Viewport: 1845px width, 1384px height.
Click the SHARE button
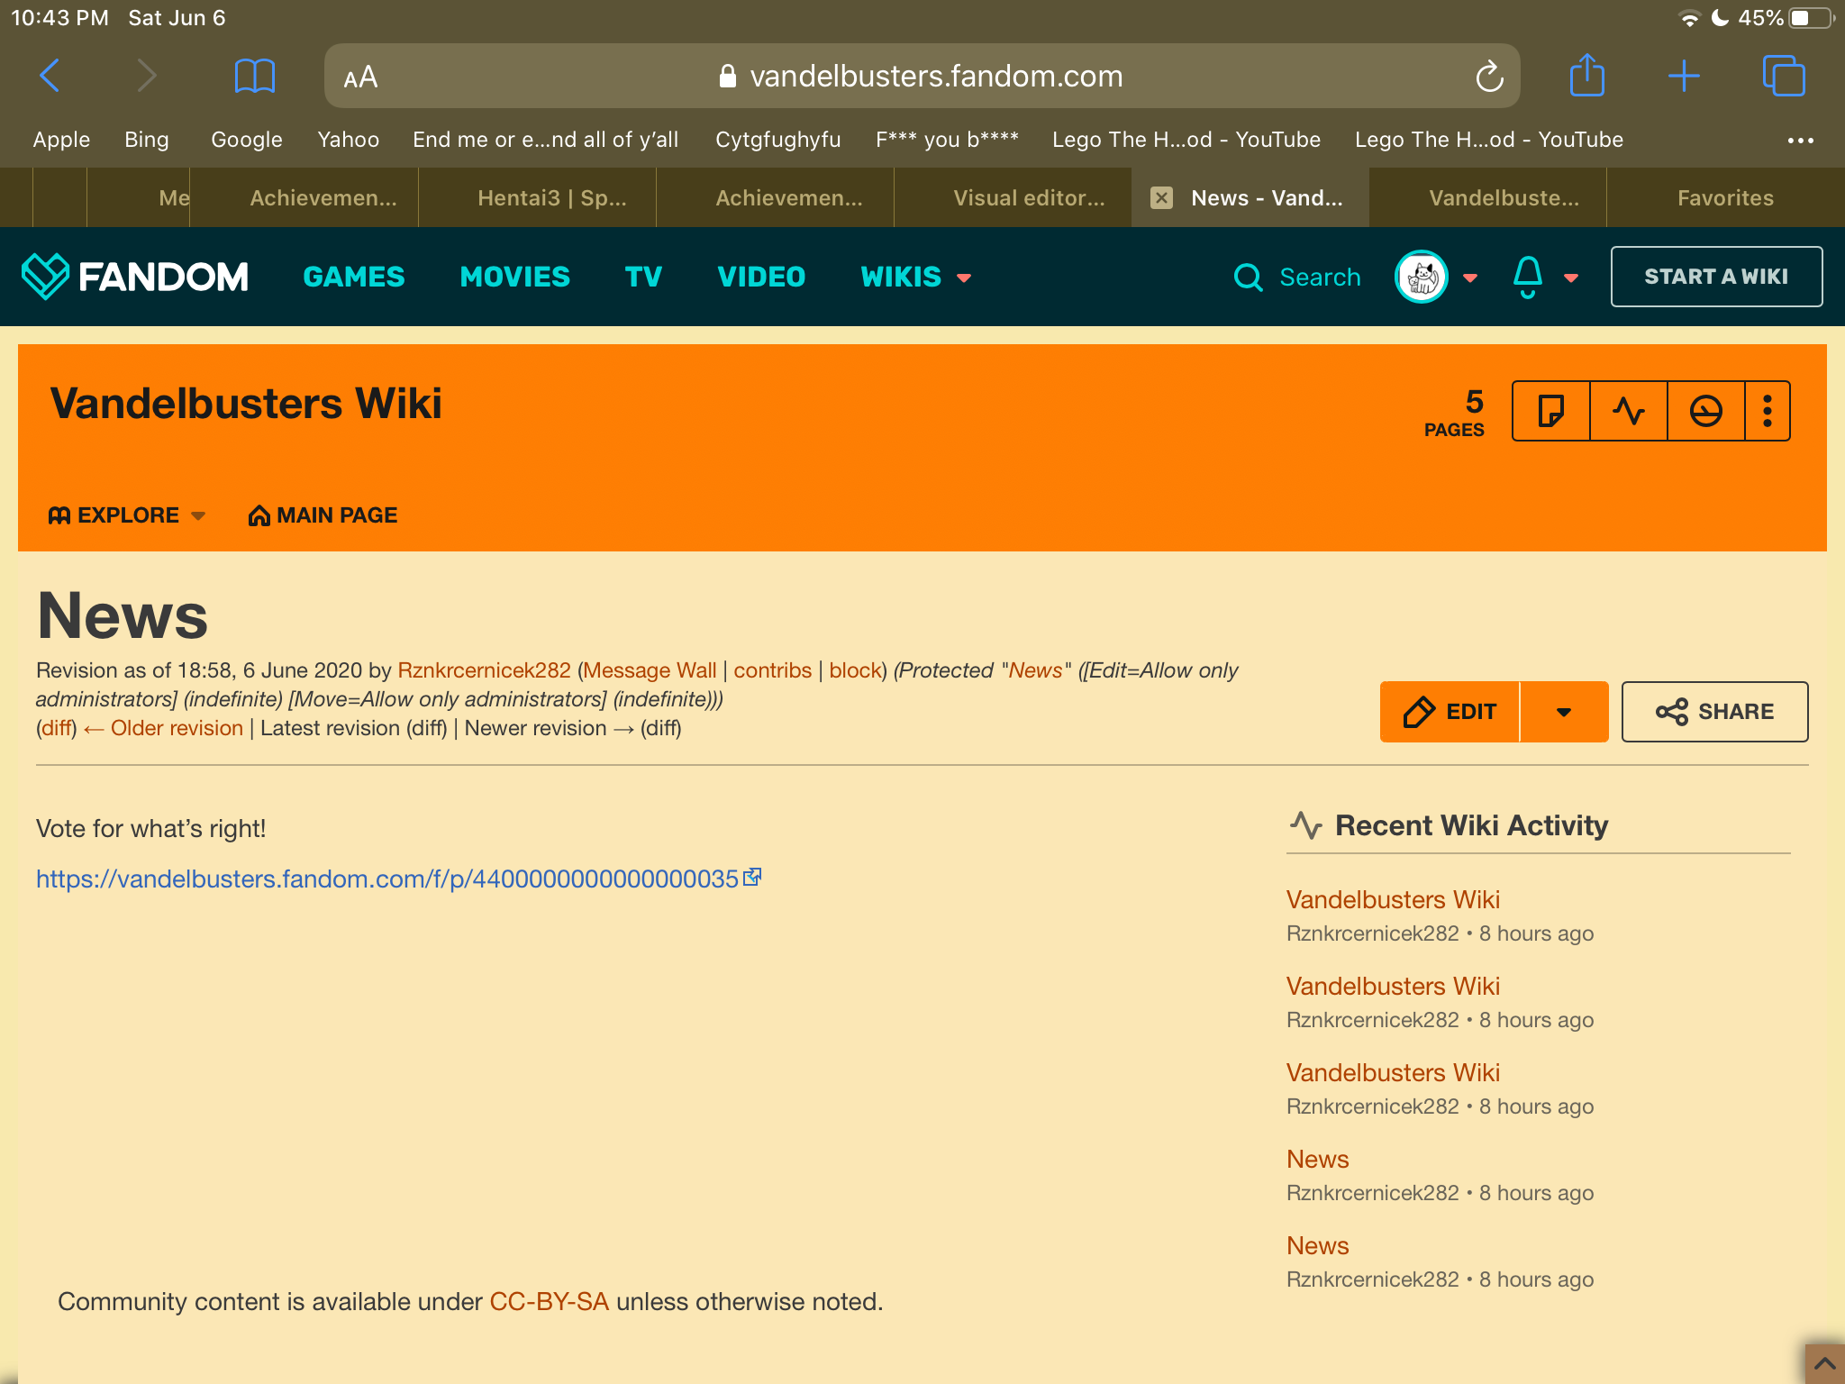(1714, 712)
